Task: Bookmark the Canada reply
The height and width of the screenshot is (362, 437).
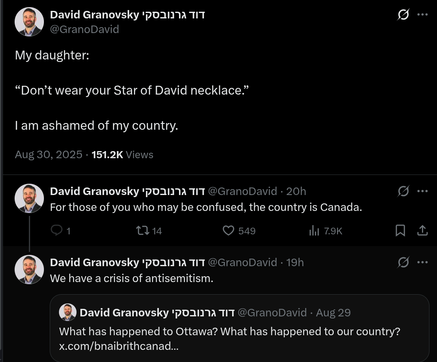Action: coord(400,231)
